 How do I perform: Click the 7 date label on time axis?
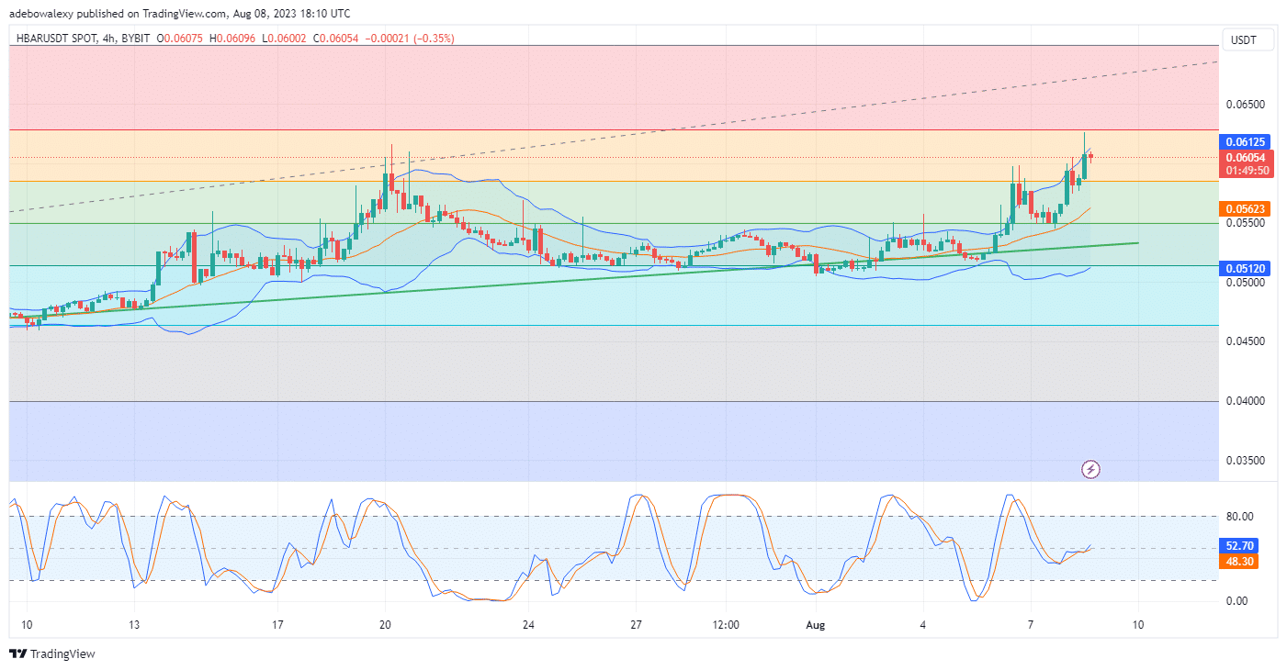coord(1031,625)
